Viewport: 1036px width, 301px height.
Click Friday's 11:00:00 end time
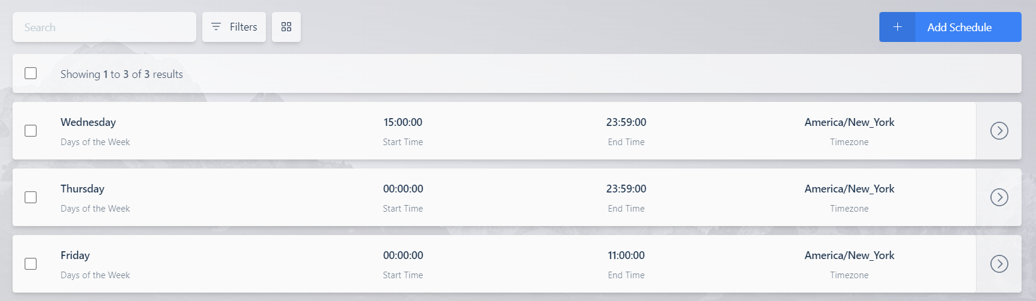[x=626, y=255]
